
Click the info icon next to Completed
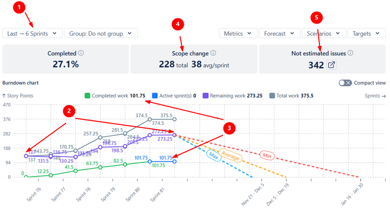(x=81, y=53)
